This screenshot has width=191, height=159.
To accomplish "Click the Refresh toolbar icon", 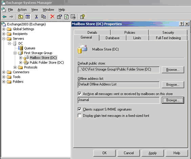I will point(66,17).
